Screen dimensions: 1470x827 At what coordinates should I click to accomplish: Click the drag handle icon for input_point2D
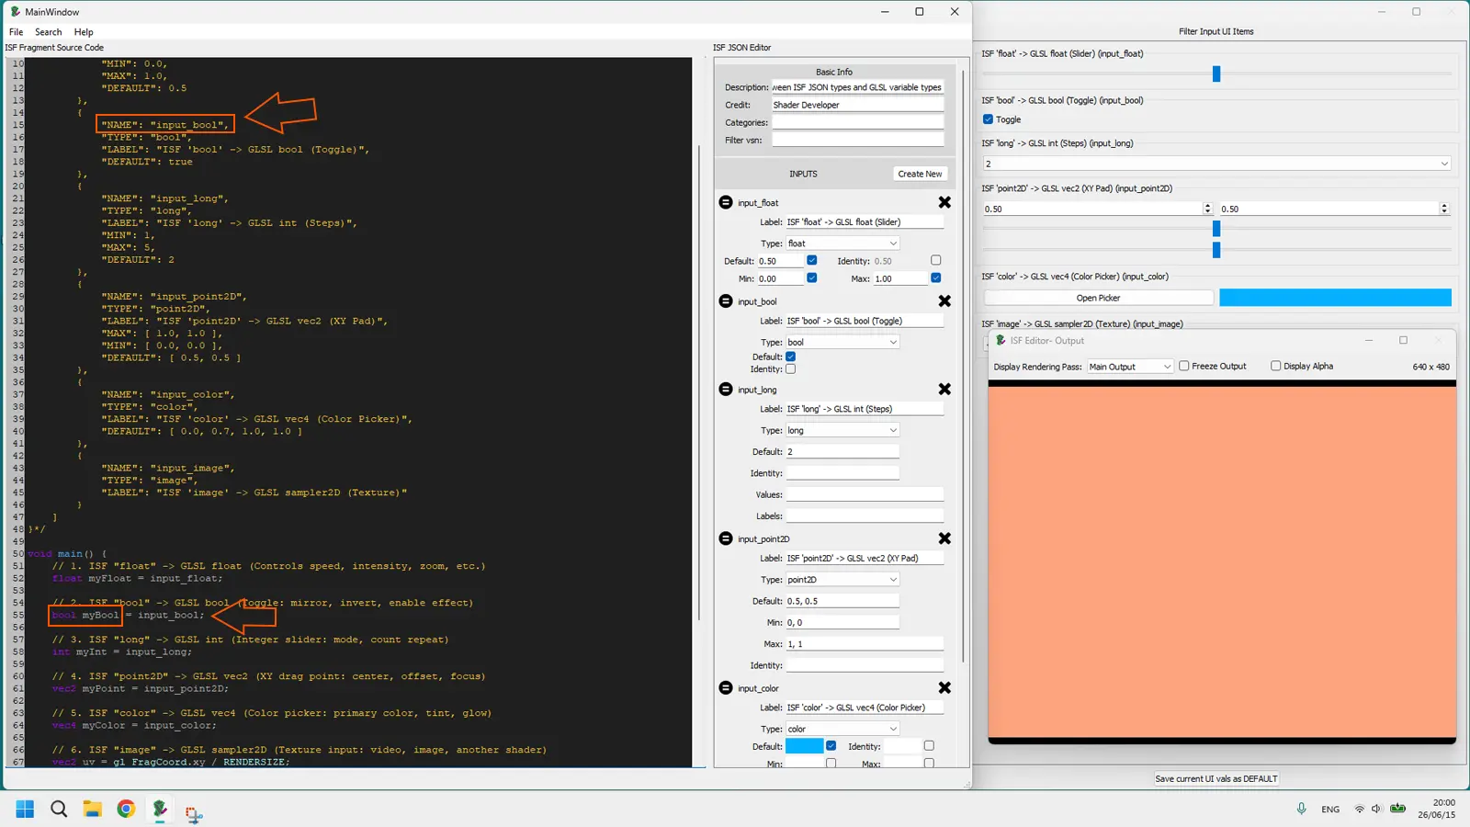(726, 538)
